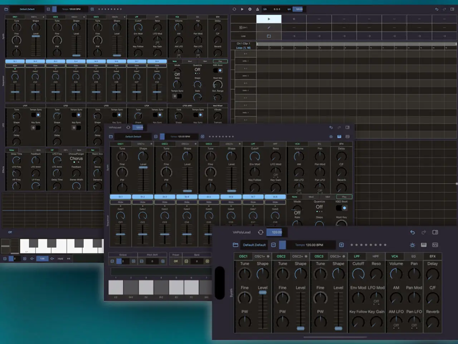Click Slide button under St.1 top-left
Image resolution: width=458 pixels, height=344 pixels.
pyautogui.click(x=15, y=66)
